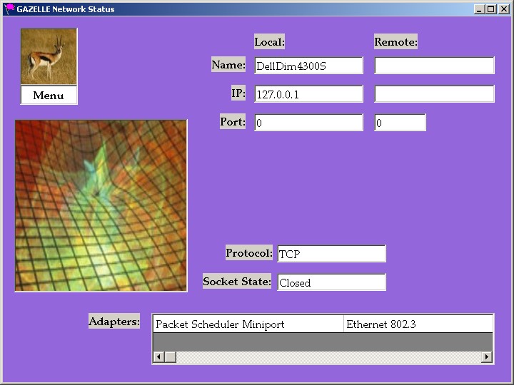This screenshot has height=385, width=514.
Task: Select the Ethernet 802.3 adapter cell
Action: pos(417,324)
